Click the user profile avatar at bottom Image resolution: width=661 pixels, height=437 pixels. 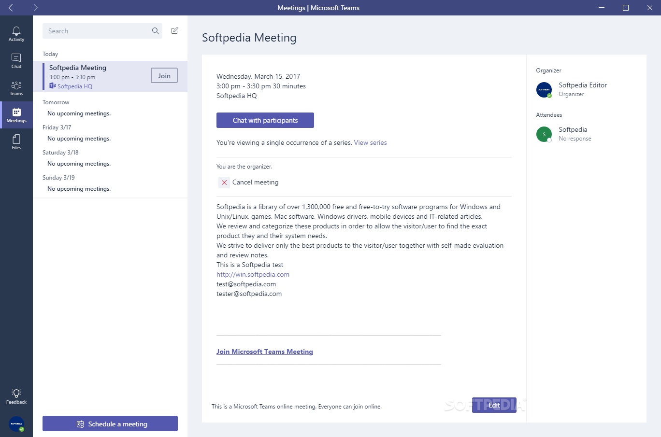[16, 423]
